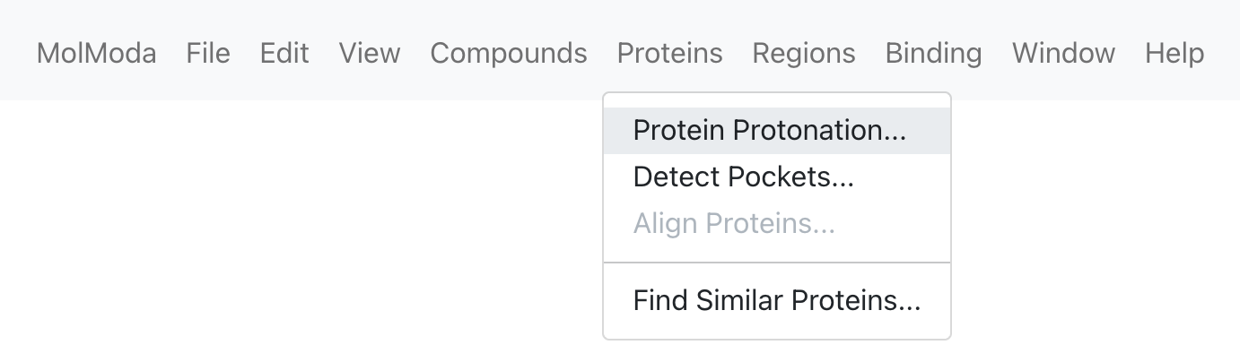
Task: Run pocket detection from Proteins menu
Action: tap(777, 177)
